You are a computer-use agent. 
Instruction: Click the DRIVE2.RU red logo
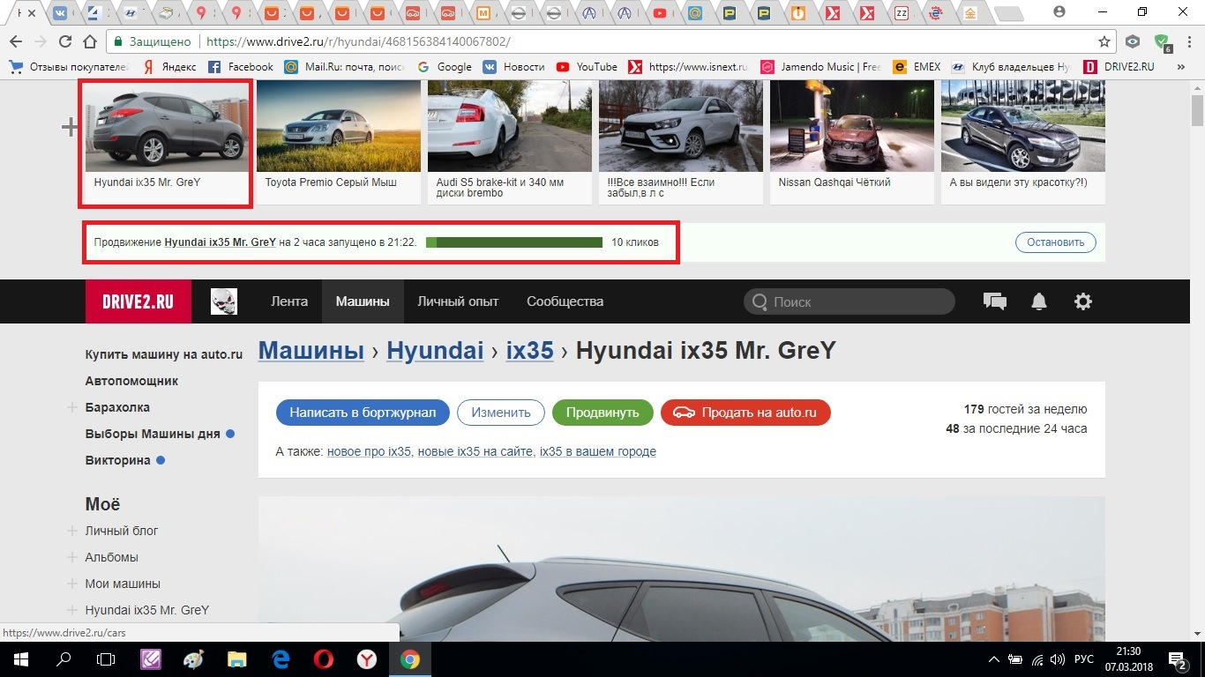[137, 301]
